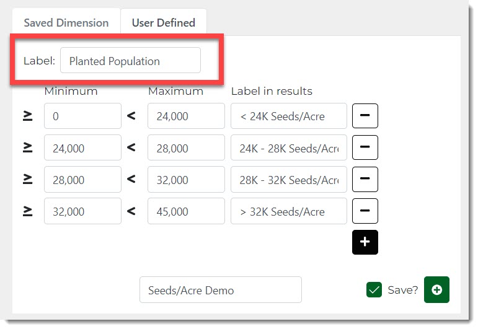Image resolution: width=478 pixels, height=329 pixels.
Task: Remove the '28K - 32K Seeds/Acre' range row
Action: (x=365, y=179)
